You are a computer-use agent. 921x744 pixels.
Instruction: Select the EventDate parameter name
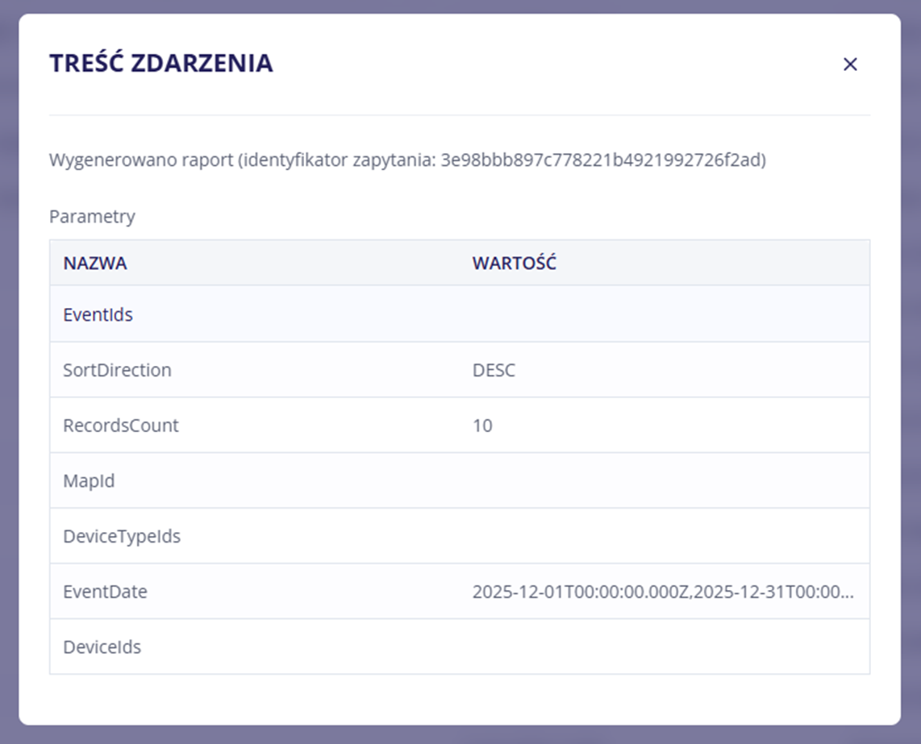pyautogui.click(x=105, y=592)
